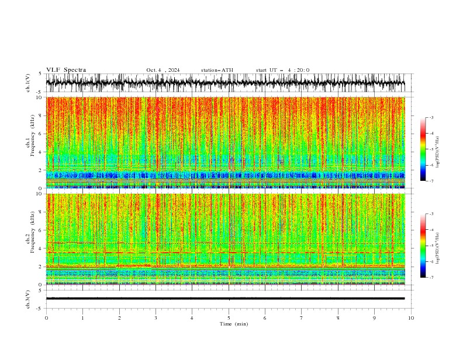Click the ch.3 voltage waveform trace
This screenshot has height=357, width=463.
pyautogui.click(x=225, y=299)
